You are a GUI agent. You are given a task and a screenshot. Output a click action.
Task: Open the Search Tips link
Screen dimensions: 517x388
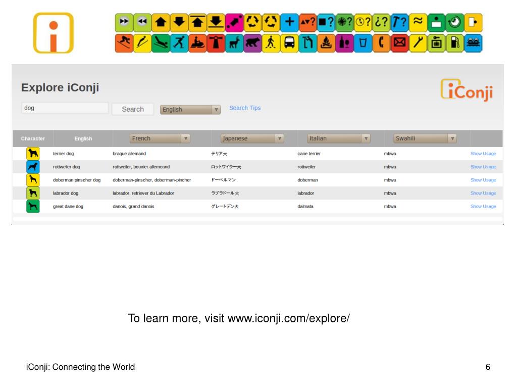coord(245,108)
